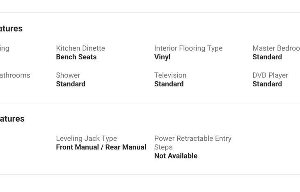
Task: Select the Vinyl flooring value
Action: 163,57
